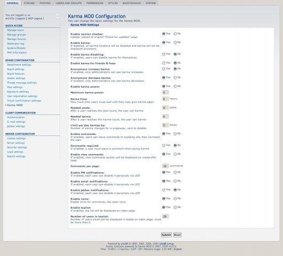
Task: Open Security settings link
Action: point(17,148)
